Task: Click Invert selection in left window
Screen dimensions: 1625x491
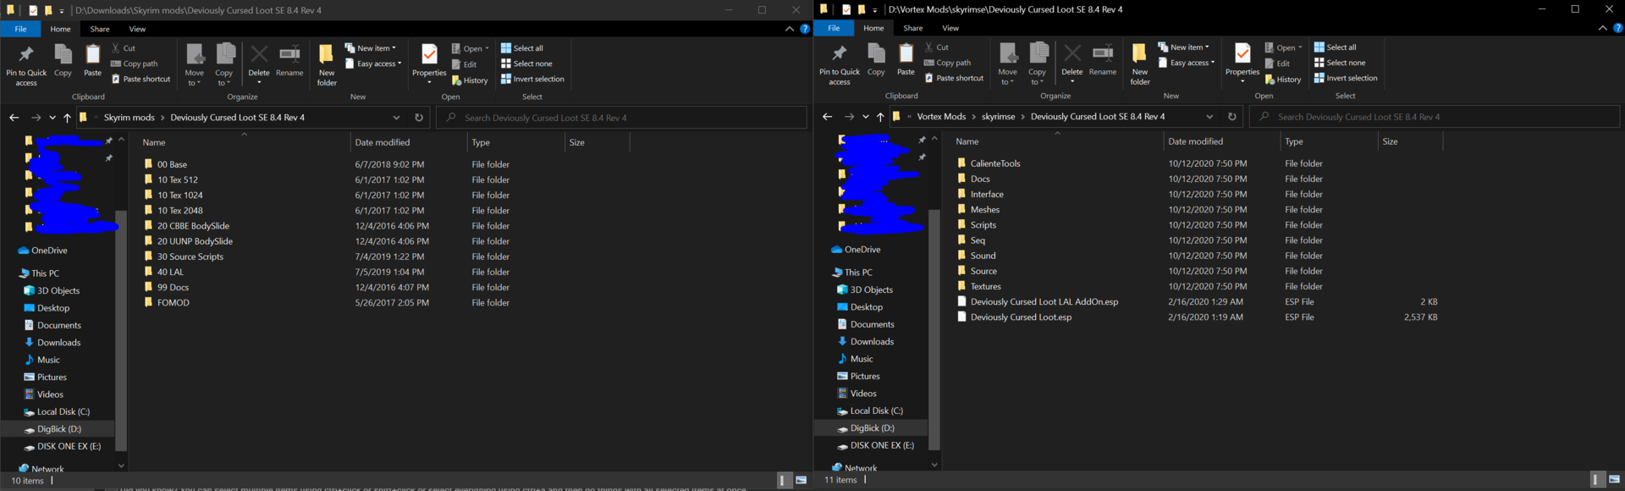Action: 532,79
